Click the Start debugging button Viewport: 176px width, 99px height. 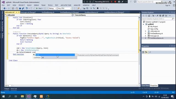(39, 9)
